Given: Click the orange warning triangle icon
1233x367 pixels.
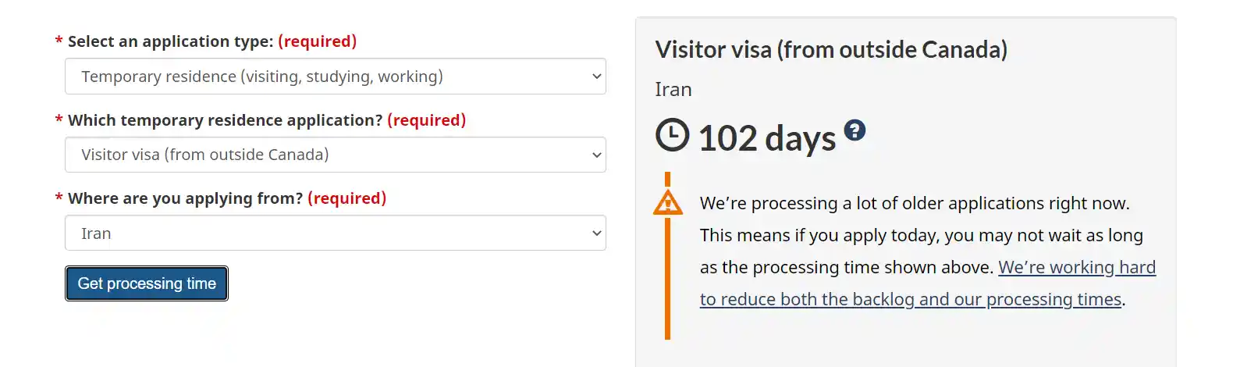Looking at the screenshot, I should point(667,203).
